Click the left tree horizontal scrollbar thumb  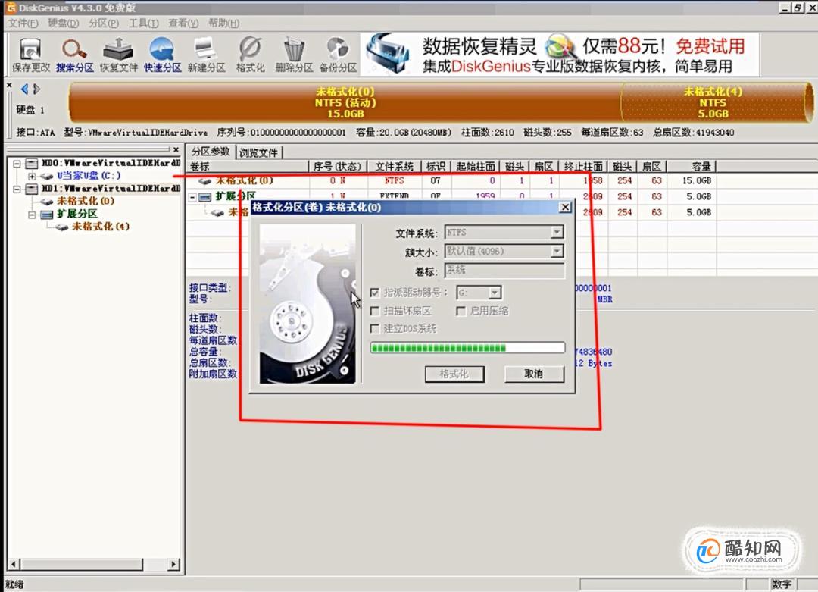(x=81, y=564)
